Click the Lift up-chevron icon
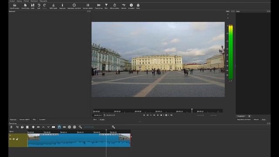 43,127
